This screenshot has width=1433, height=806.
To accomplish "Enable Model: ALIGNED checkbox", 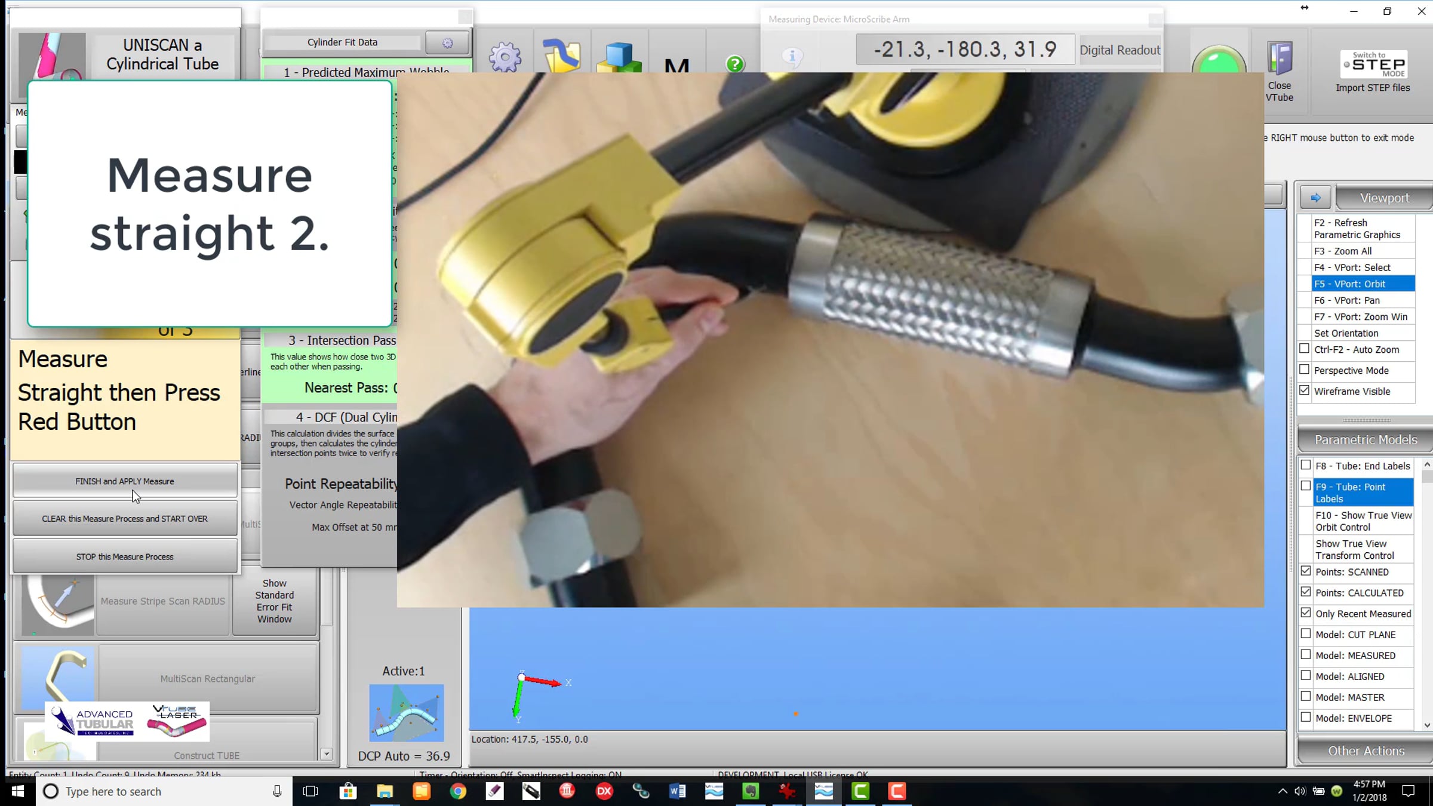I will (1306, 676).
